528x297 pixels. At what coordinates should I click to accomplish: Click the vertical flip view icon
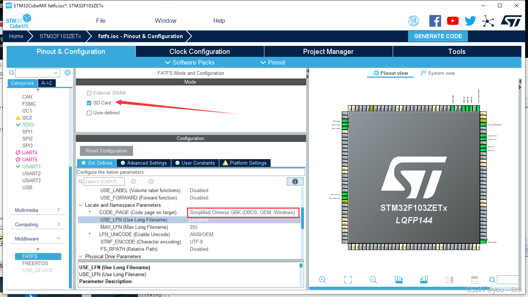click(x=449, y=280)
